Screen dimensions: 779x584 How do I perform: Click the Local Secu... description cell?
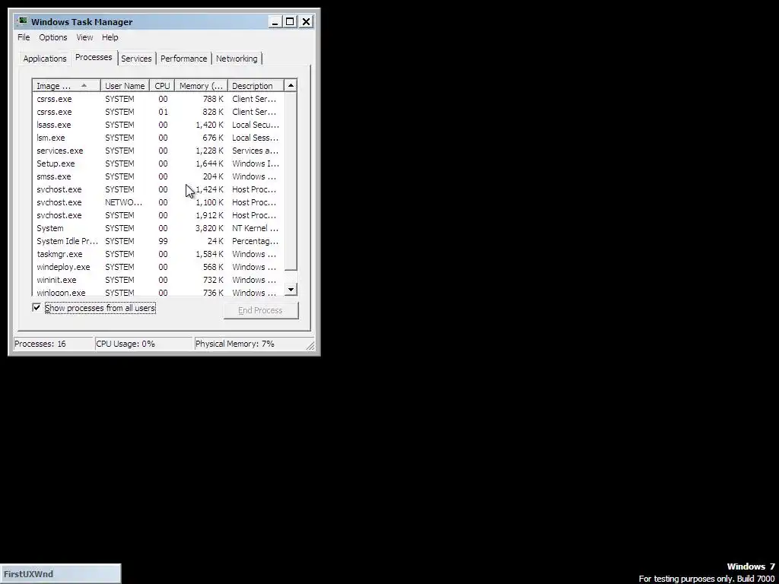point(256,125)
